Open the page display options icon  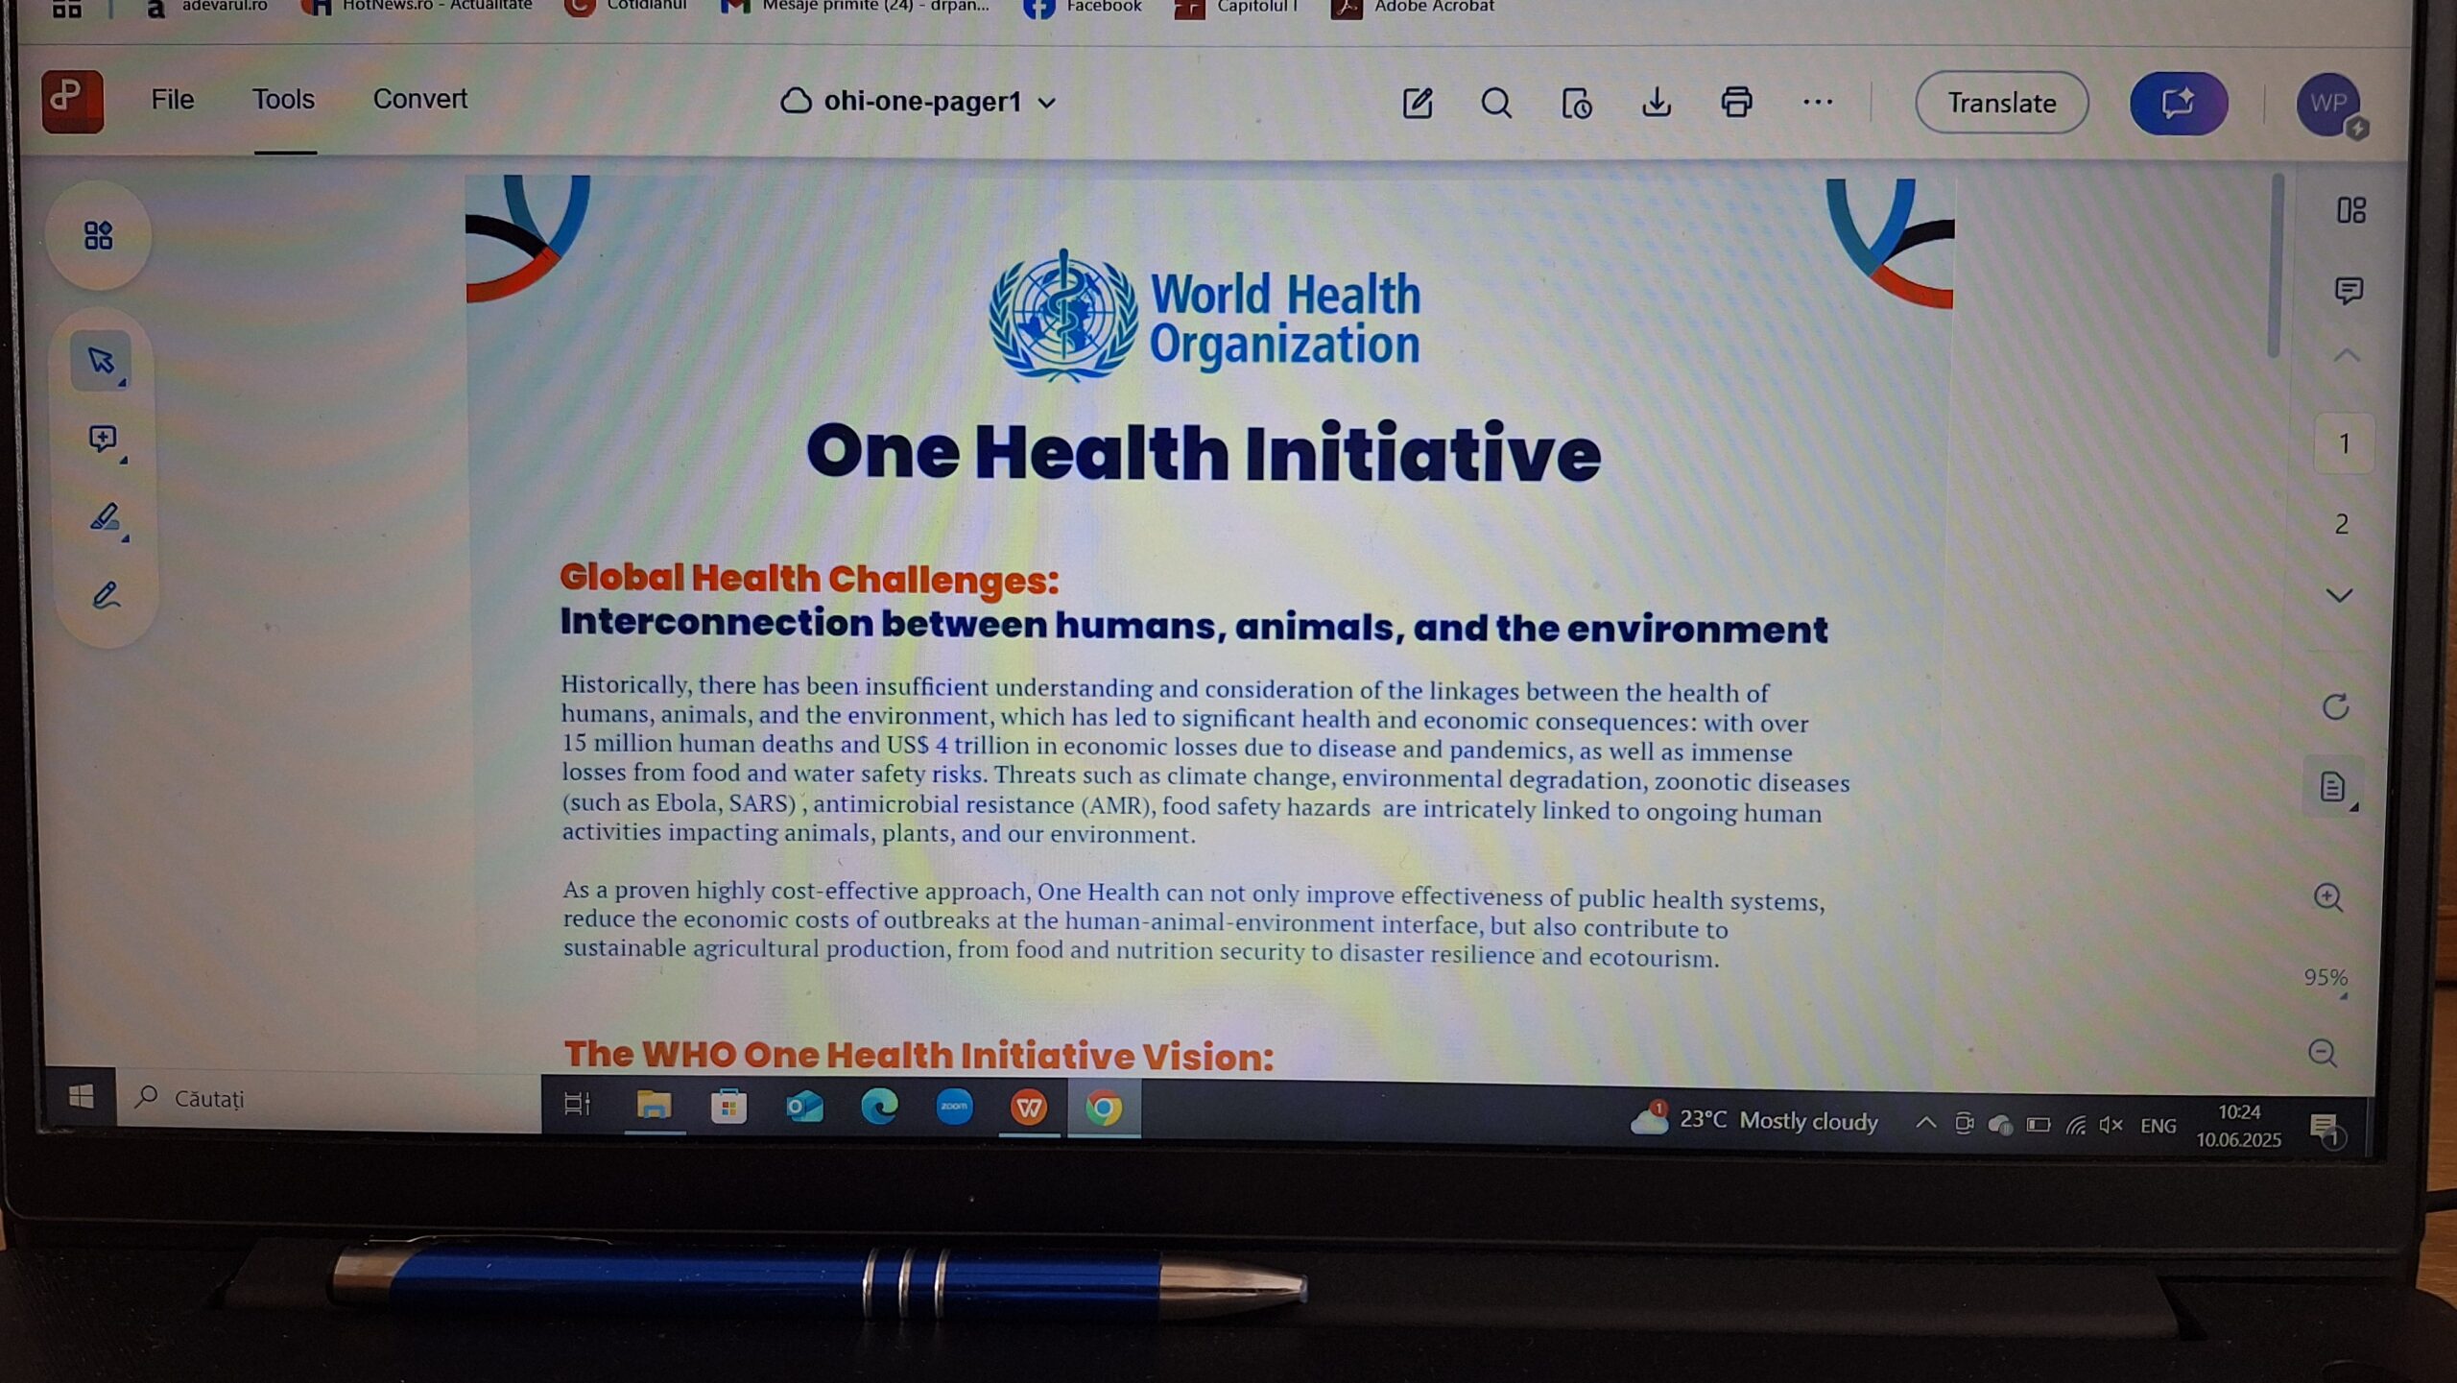point(2333,788)
